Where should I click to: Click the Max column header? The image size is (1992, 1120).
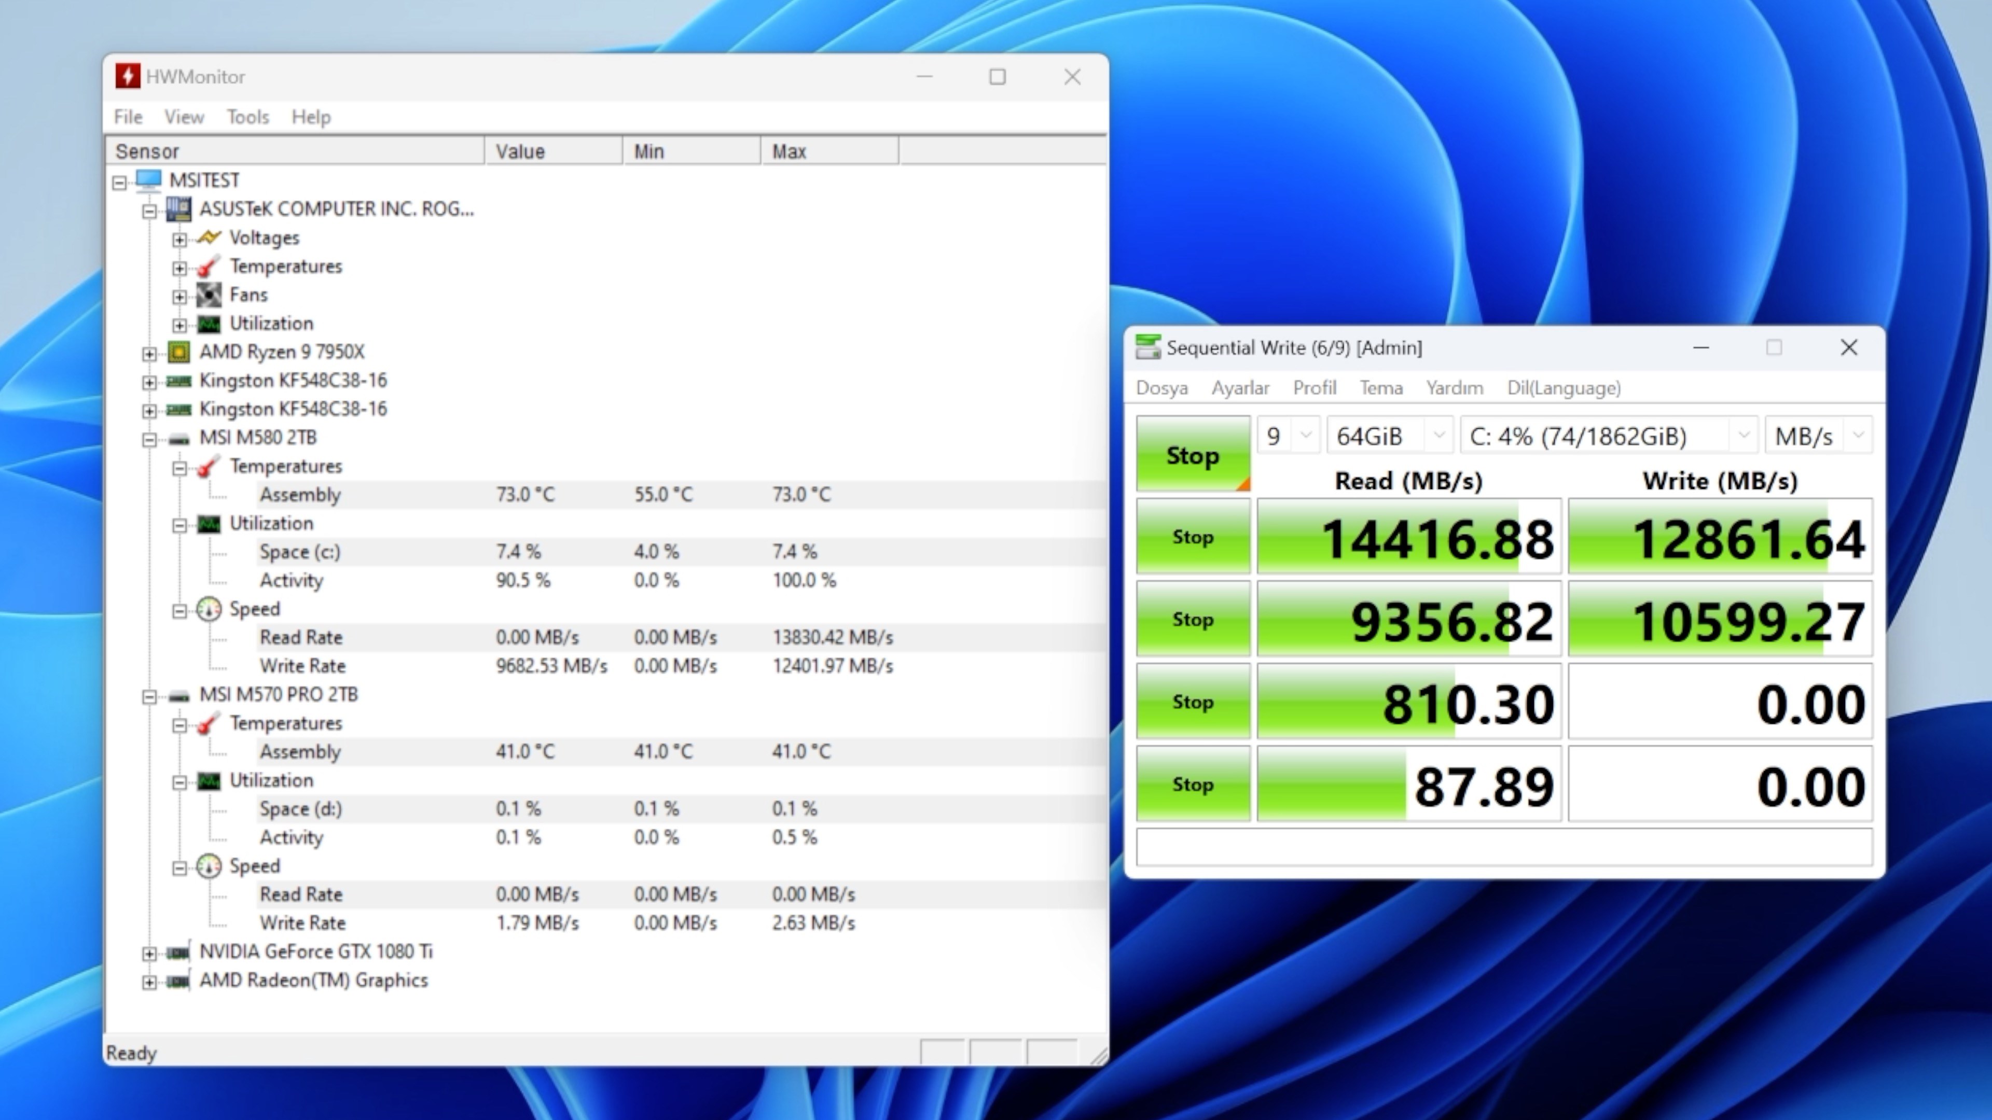coord(829,151)
